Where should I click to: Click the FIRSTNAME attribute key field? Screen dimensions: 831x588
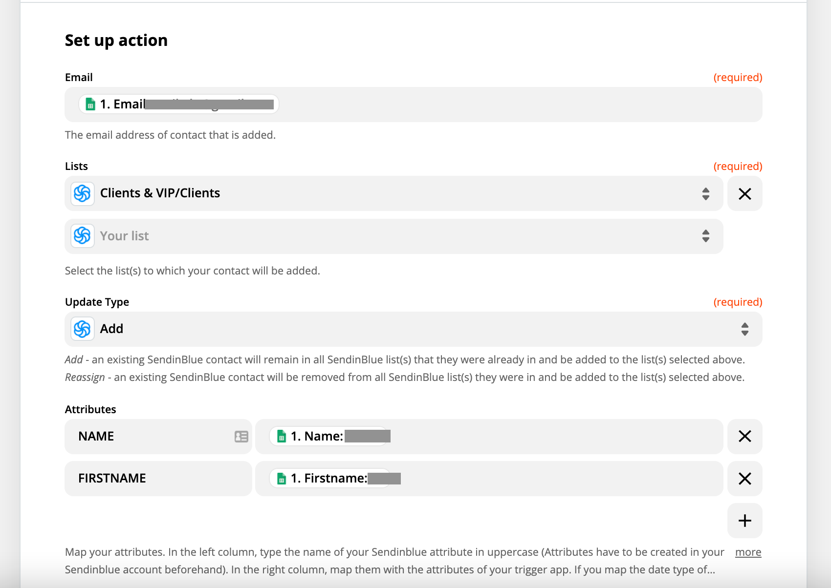coord(158,479)
